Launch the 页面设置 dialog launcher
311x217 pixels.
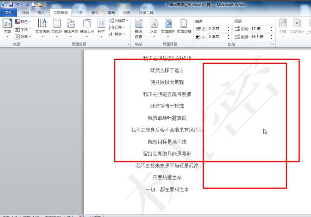pos(128,44)
